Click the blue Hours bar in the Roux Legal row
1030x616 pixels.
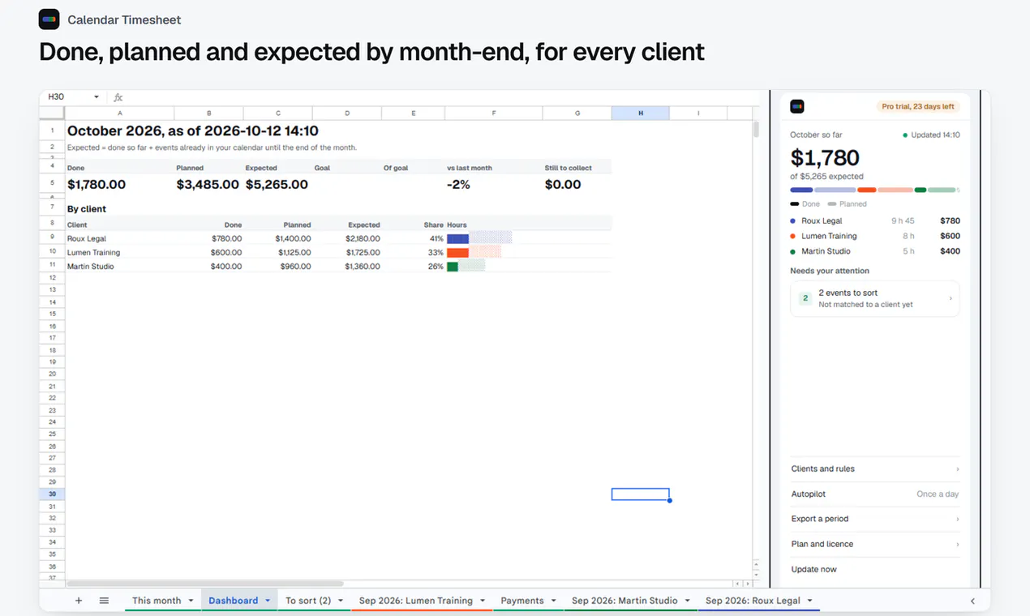[458, 238]
